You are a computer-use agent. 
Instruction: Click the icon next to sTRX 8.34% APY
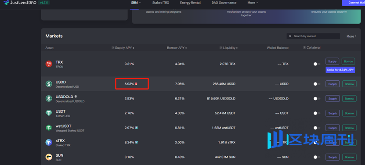137,143
